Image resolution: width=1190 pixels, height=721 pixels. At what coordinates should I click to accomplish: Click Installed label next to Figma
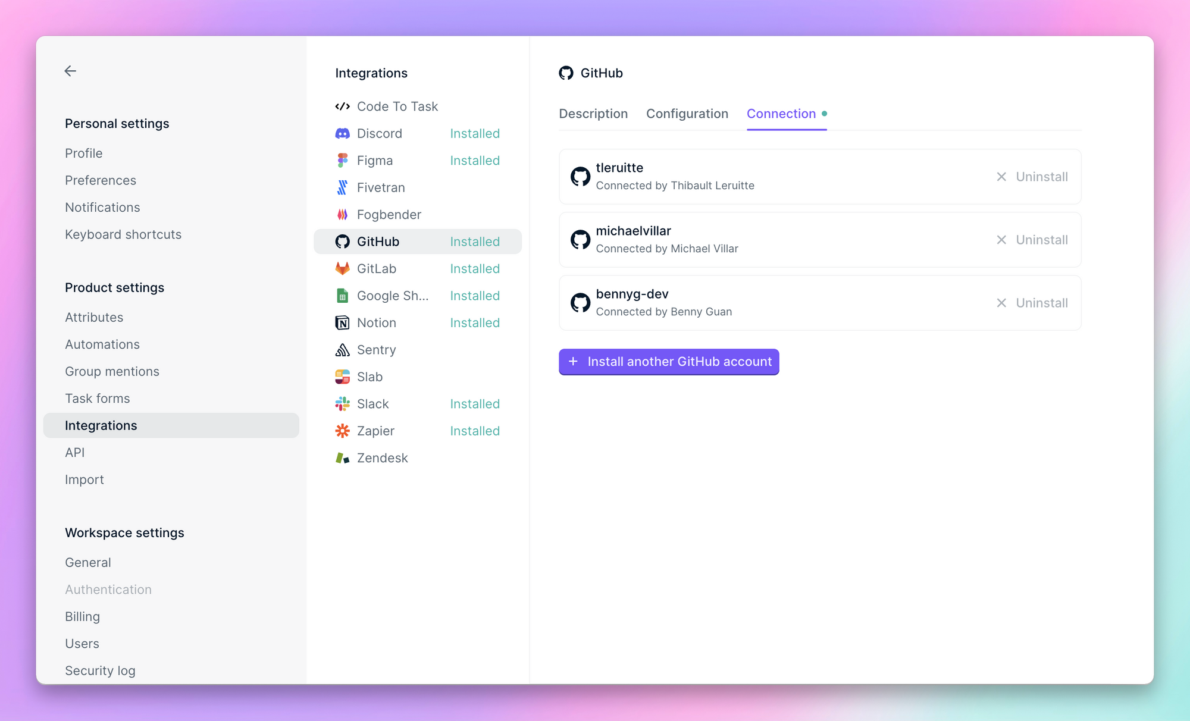[x=475, y=161]
